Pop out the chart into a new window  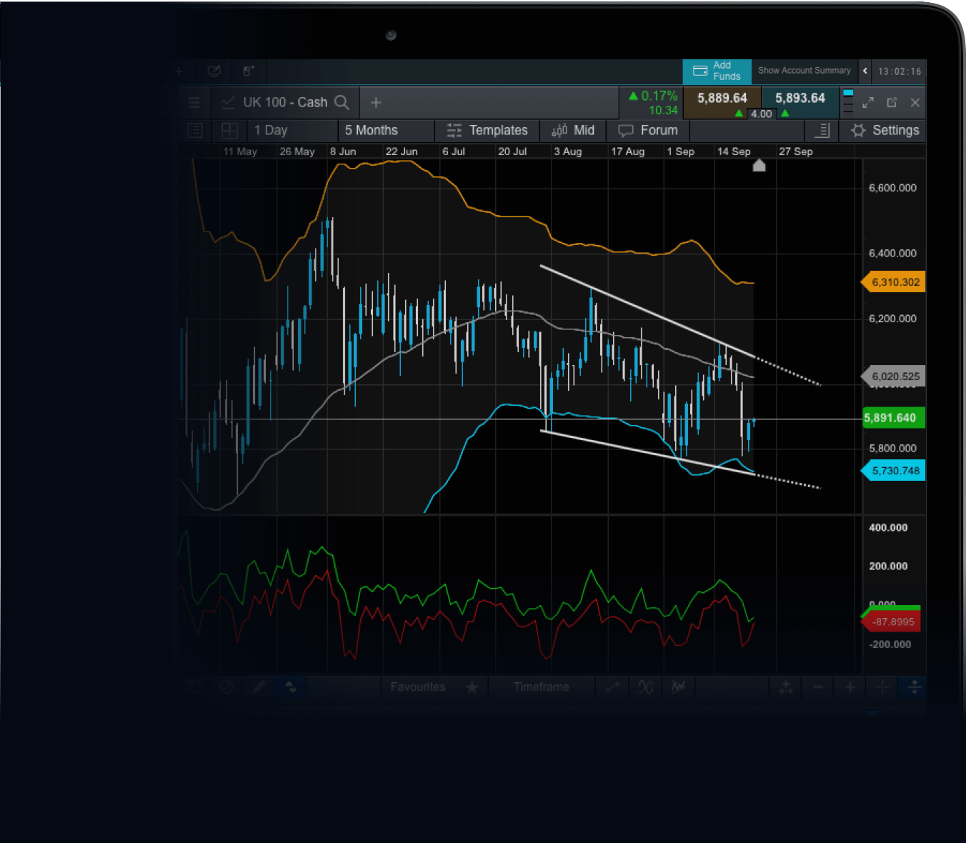[892, 103]
